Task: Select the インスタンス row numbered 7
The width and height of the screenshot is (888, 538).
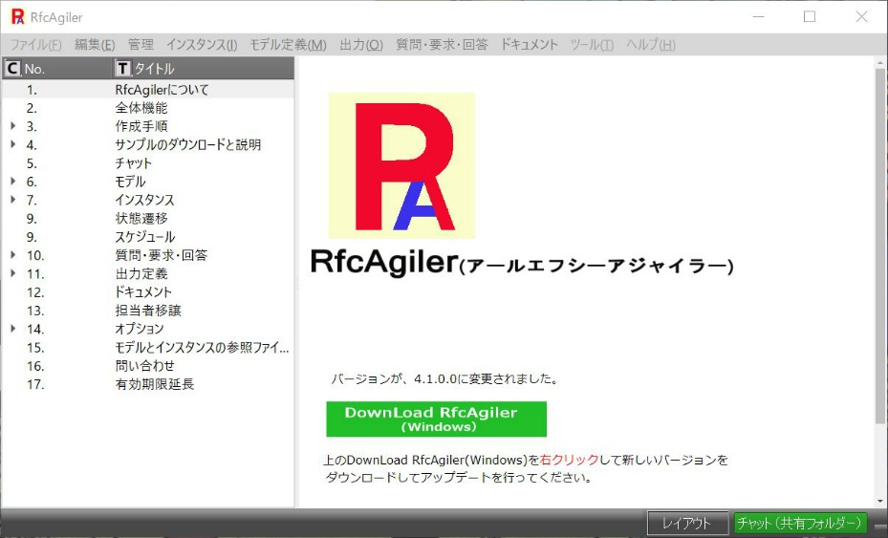Action: [x=148, y=200]
